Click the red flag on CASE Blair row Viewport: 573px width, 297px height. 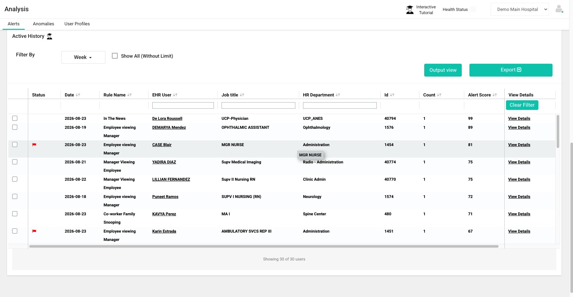point(34,145)
